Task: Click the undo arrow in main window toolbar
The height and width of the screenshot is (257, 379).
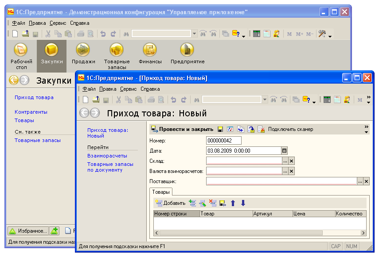Action: pos(103,34)
